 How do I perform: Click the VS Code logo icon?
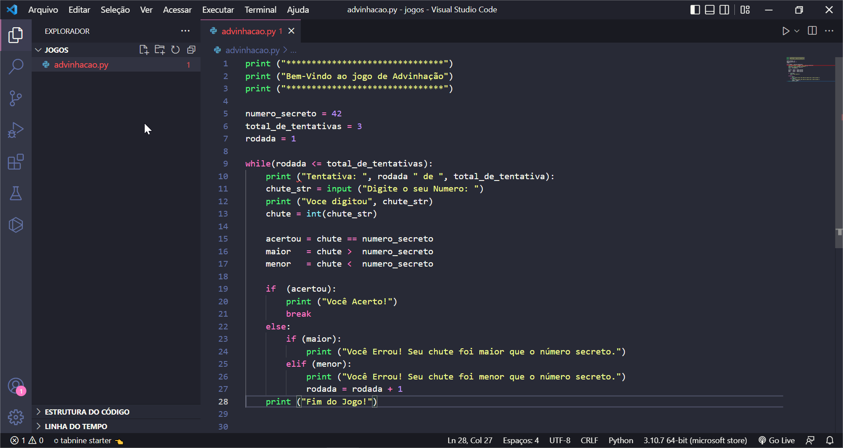click(12, 9)
